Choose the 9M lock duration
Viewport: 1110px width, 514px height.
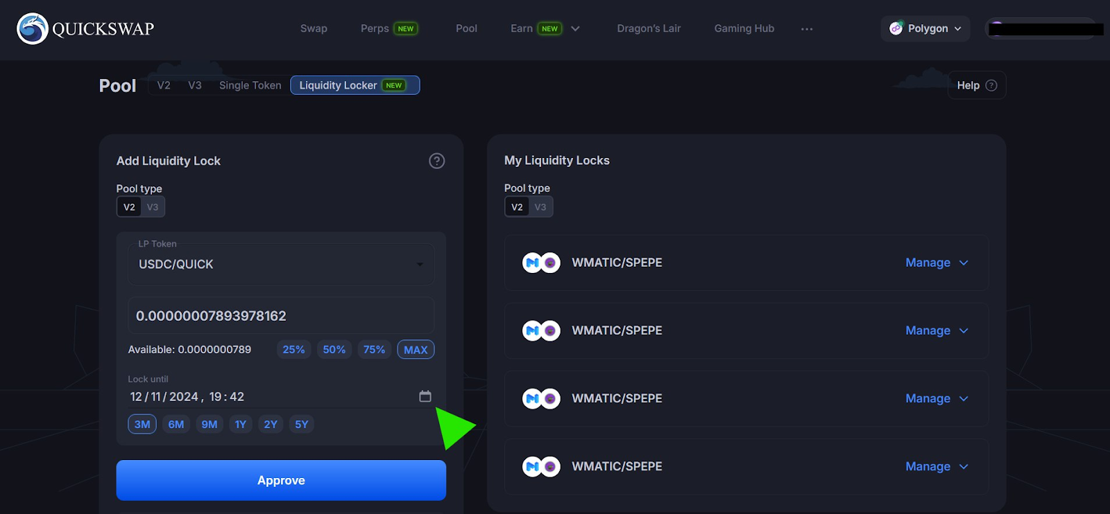pyautogui.click(x=210, y=424)
